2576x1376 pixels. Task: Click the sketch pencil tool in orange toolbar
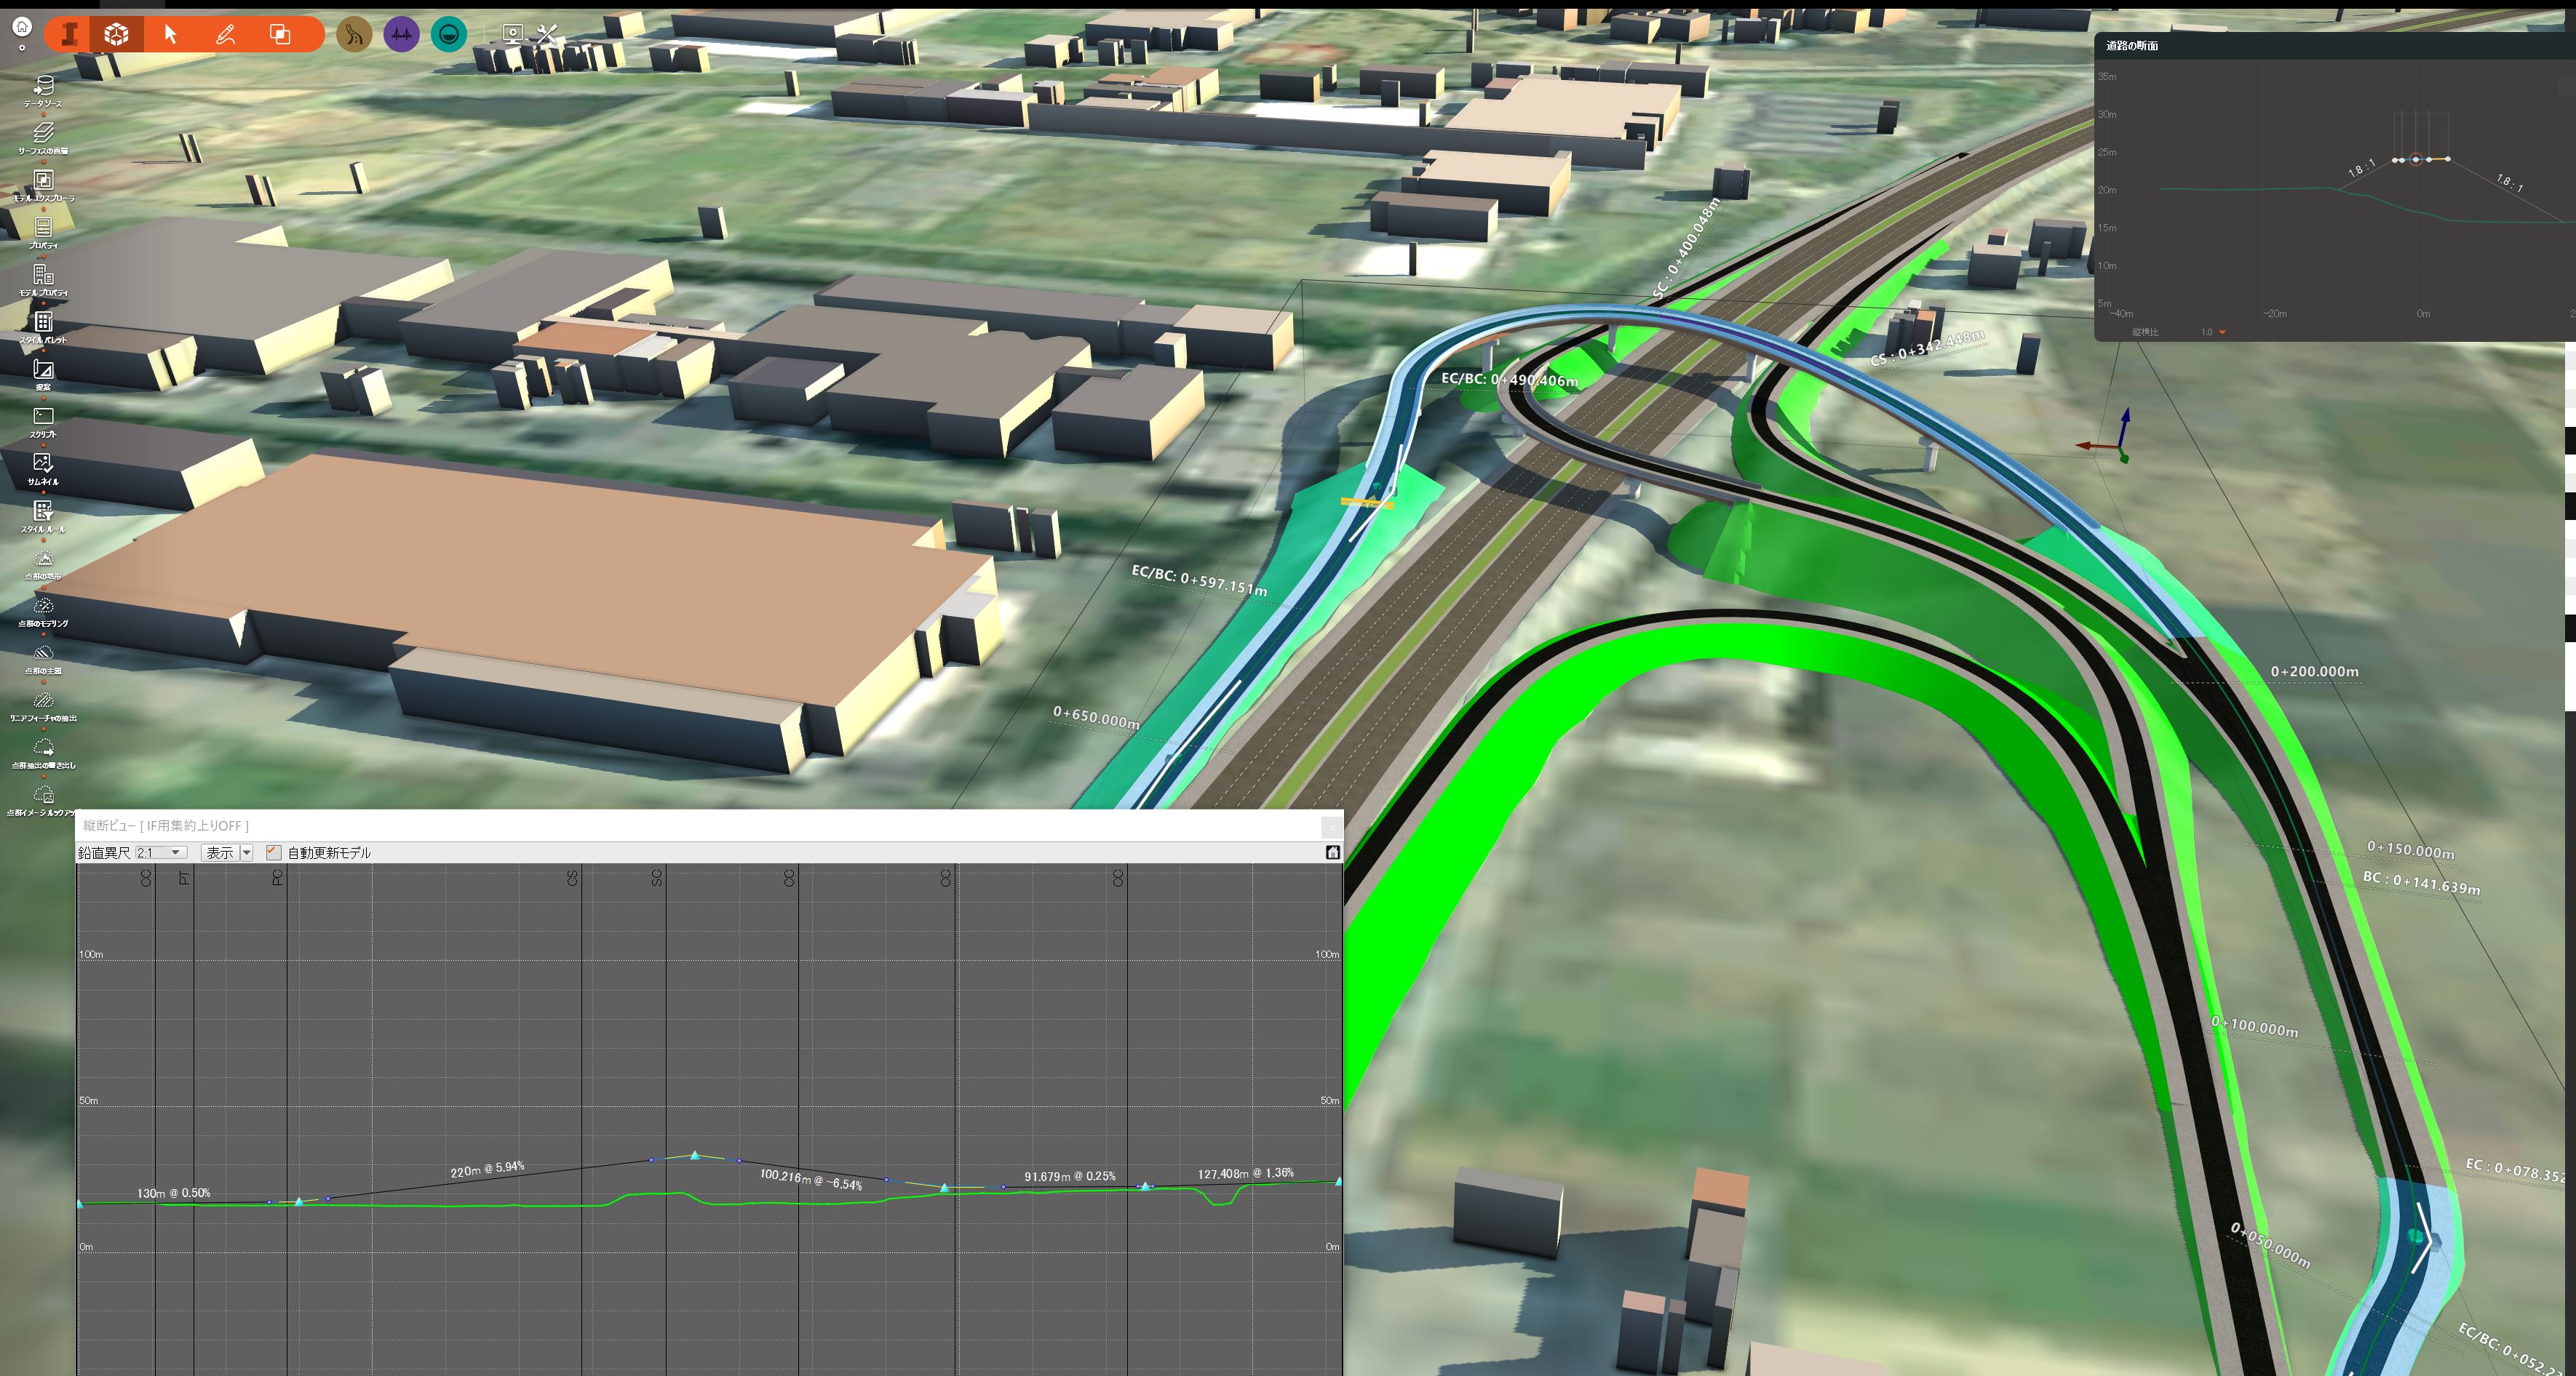[x=226, y=34]
